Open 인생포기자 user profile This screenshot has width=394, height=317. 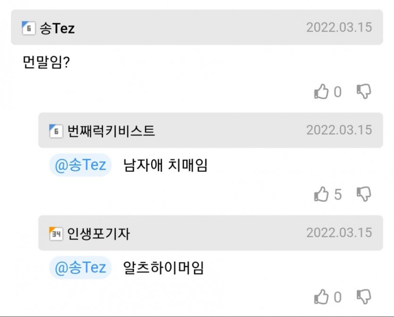(98, 233)
